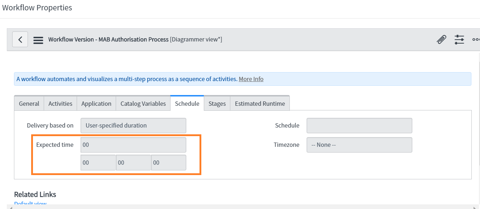This screenshot has width=480, height=209.
Task: Click the back arrow icon
Action: [x=20, y=39]
